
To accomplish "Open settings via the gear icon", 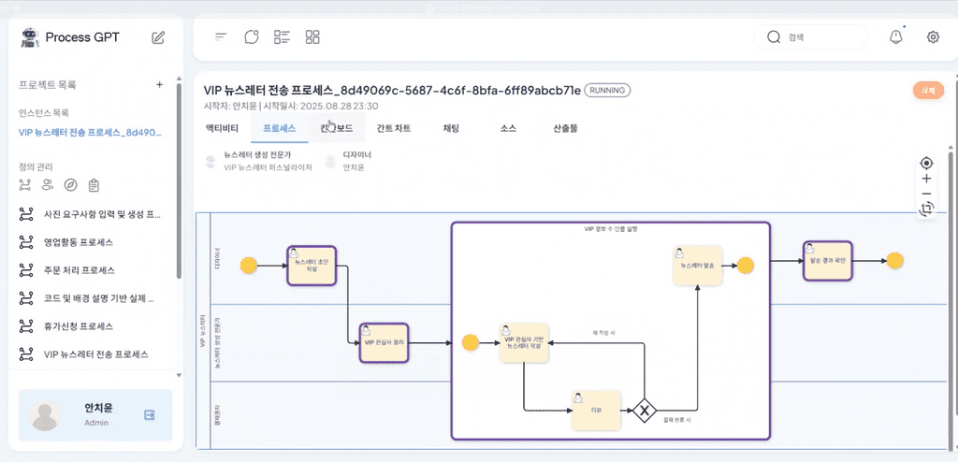I will click(933, 36).
